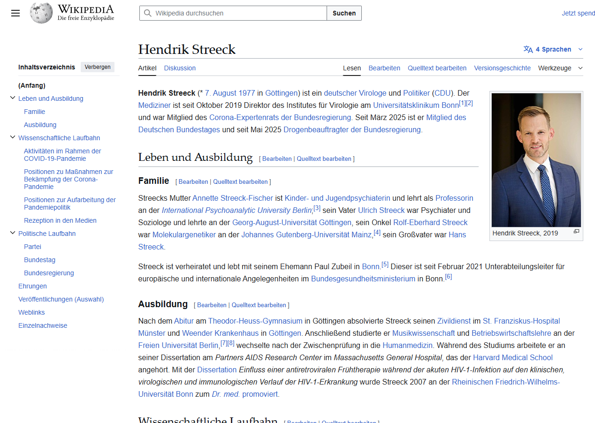Open the Dr. med. link
This screenshot has height=423, width=595.
pyautogui.click(x=226, y=394)
